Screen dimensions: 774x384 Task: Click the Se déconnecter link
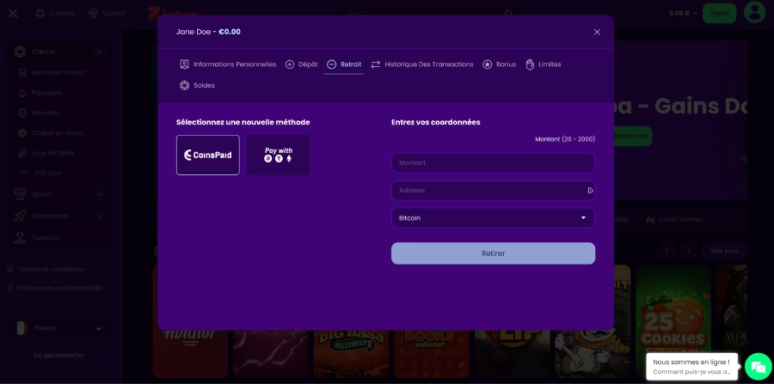pos(58,355)
